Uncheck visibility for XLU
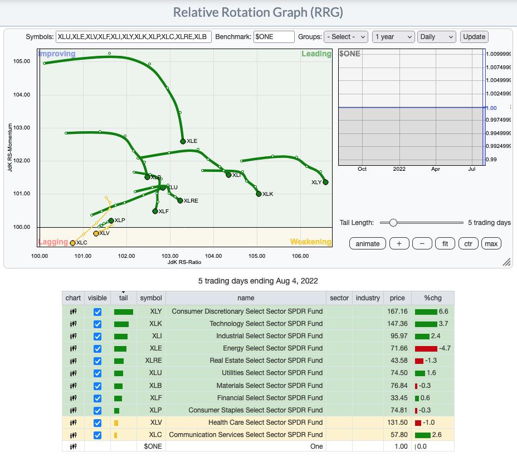 click(97, 373)
